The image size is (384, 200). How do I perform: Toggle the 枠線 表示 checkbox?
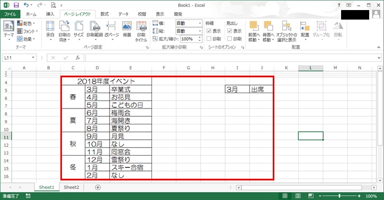[x=209, y=31]
